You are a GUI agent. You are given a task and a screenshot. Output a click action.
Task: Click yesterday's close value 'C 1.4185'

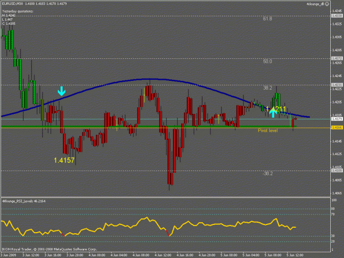[9, 24]
